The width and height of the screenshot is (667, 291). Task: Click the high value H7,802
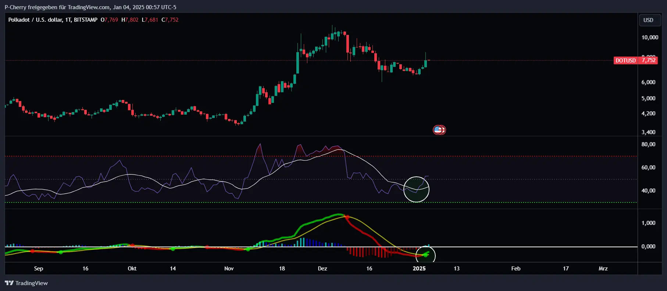130,20
